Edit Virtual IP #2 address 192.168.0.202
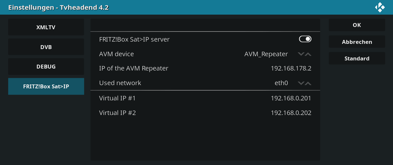Image resolution: width=393 pixels, height=165 pixels. 205,113
